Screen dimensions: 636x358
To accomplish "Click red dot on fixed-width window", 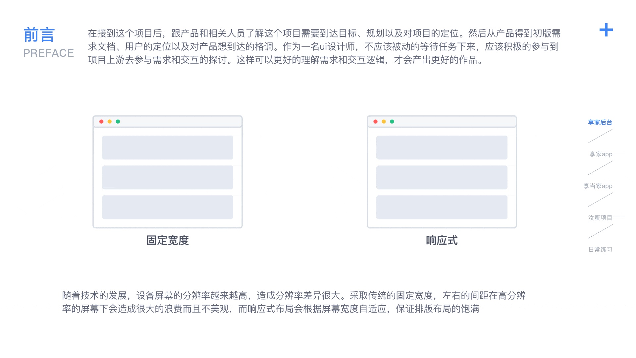I will (x=101, y=122).
